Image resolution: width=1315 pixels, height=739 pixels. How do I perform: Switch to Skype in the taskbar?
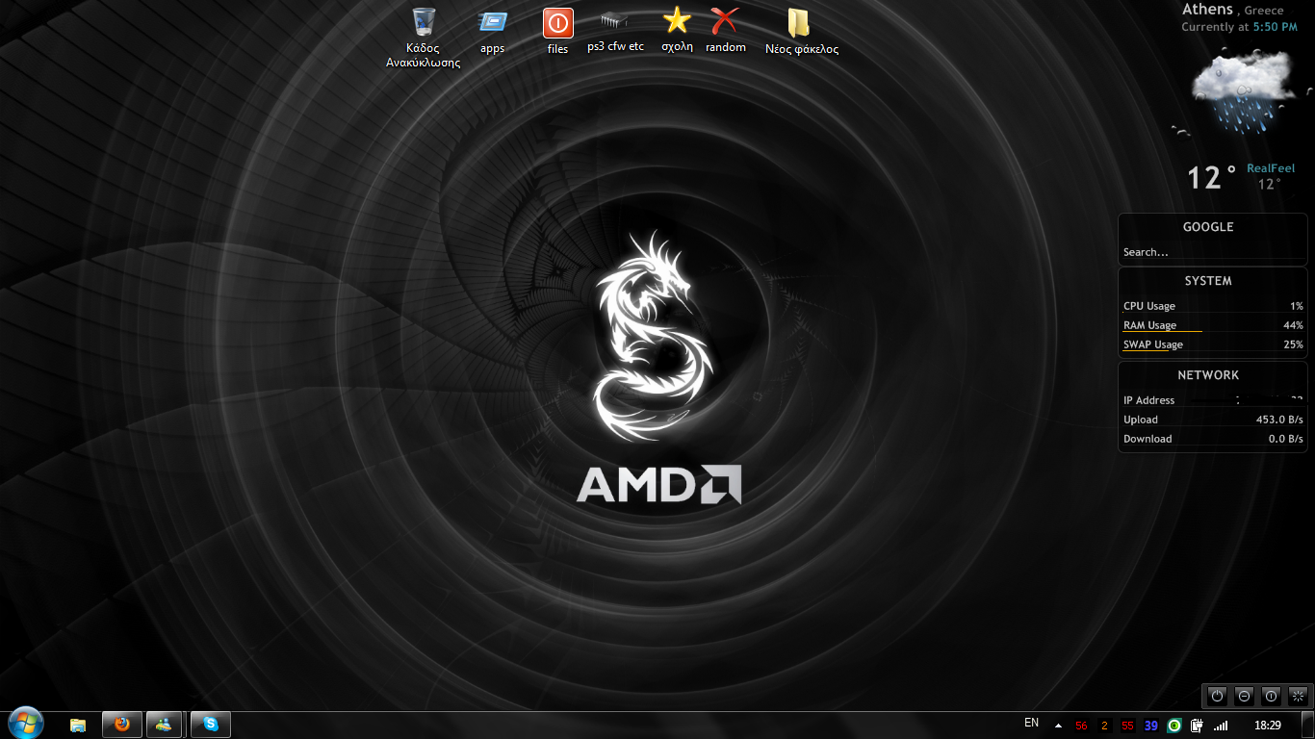click(x=211, y=725)
